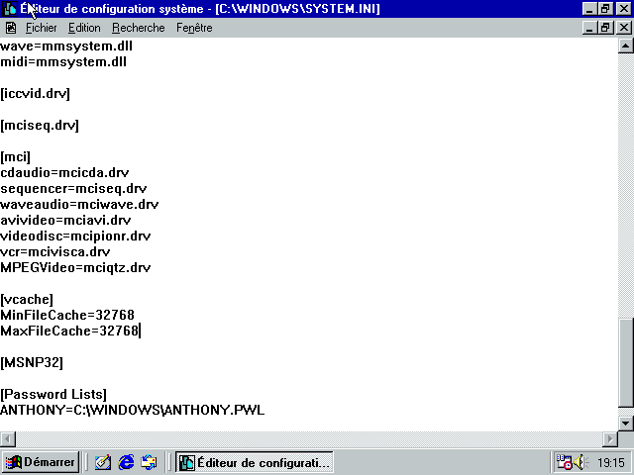The image size is (634, 475).
Task: Click the SYSTEM.INI document icon in menu bar
Action: [11, 28]
